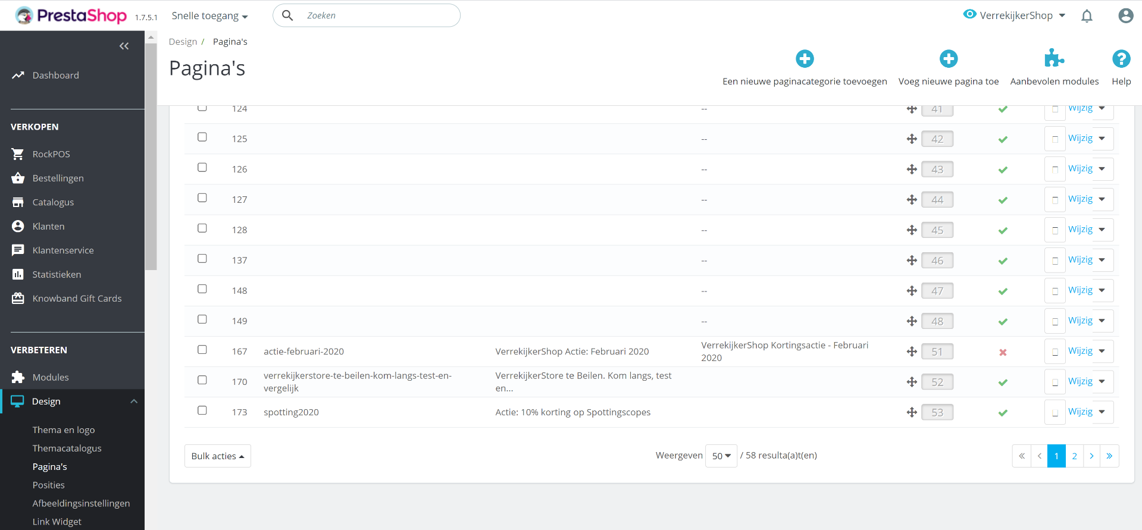Open Afbeeldingsinstellingen submenu item
This screenshot has width=1142, height=530.
point(81,503)
